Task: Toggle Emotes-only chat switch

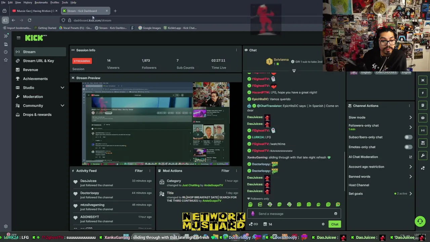Action: tap(408, 147)
